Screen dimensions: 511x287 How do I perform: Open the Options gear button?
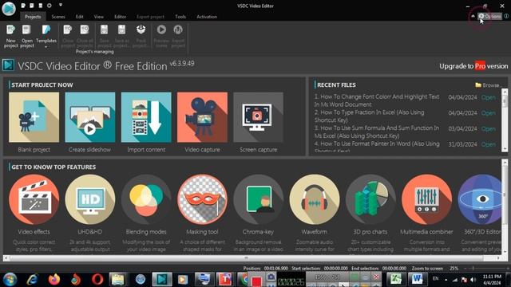(x=489, y=16)
